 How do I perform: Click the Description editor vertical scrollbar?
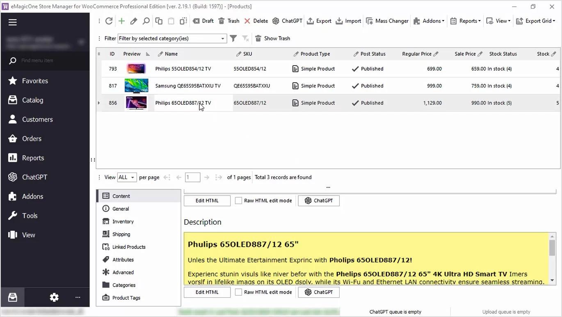click(x=552, y=259)
